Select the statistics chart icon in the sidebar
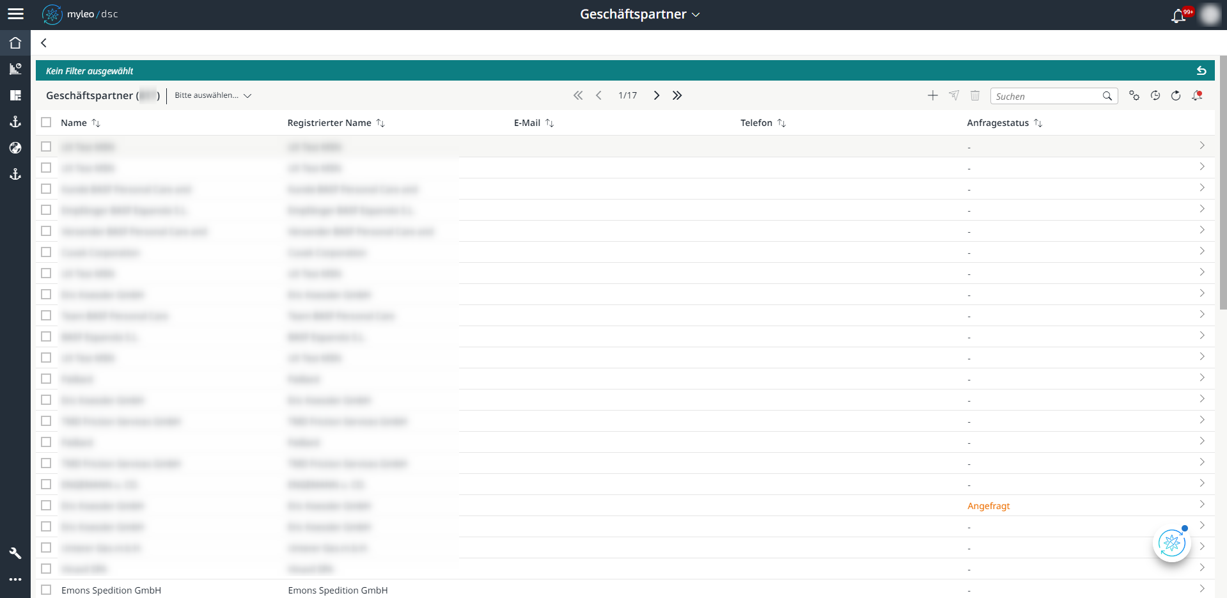 point(15,68)
